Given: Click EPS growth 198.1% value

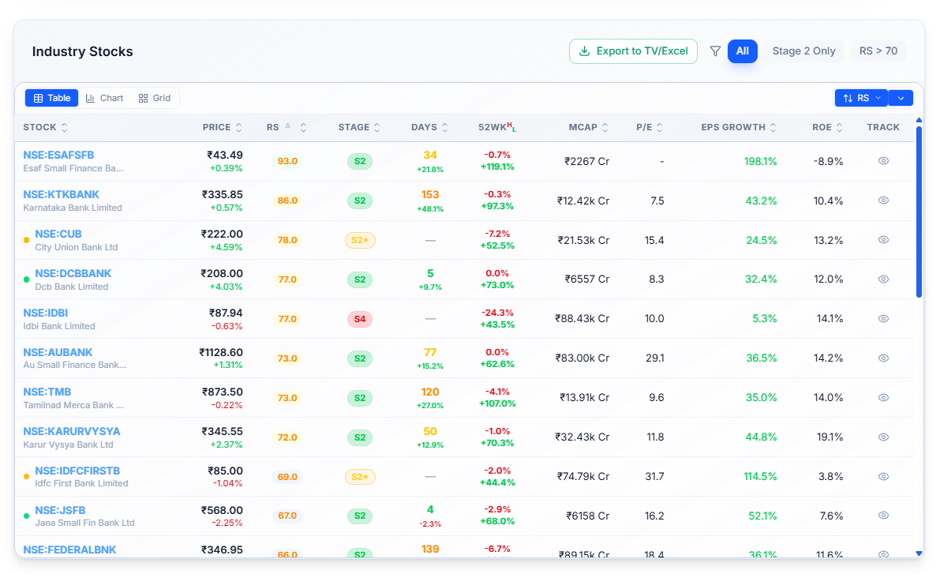Looking at the screenshot, I should point(760,161).
